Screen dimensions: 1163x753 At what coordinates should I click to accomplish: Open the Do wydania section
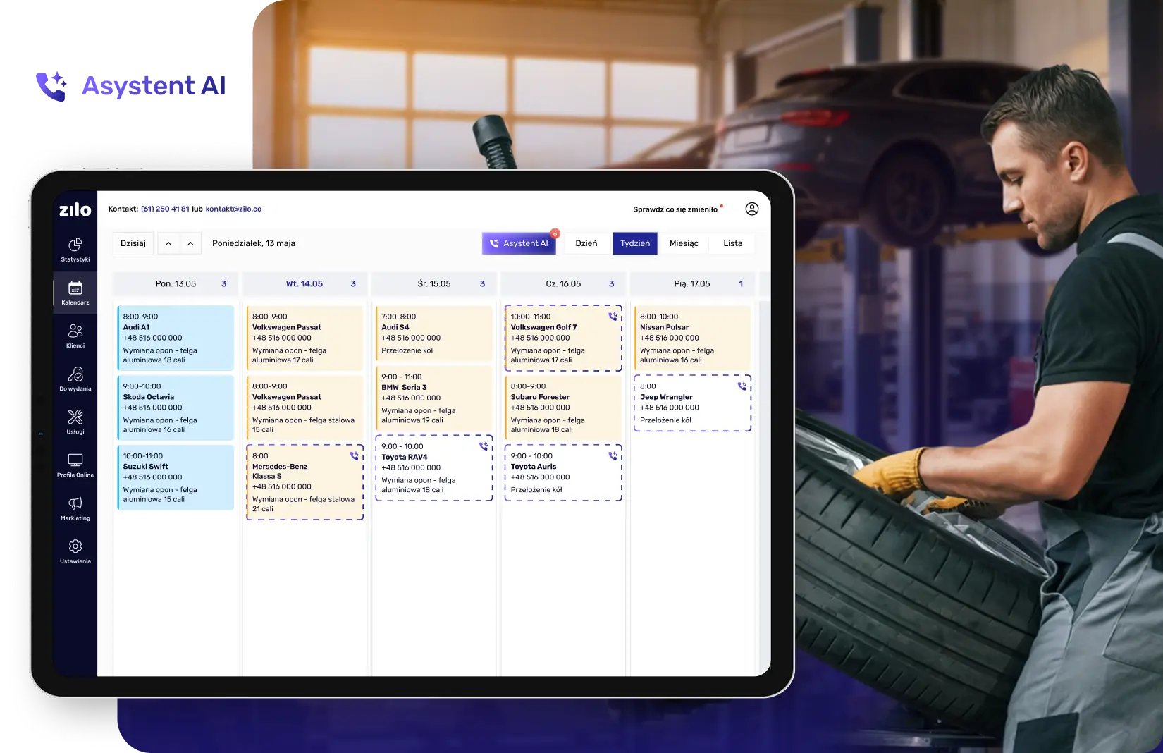click(75, 379)
